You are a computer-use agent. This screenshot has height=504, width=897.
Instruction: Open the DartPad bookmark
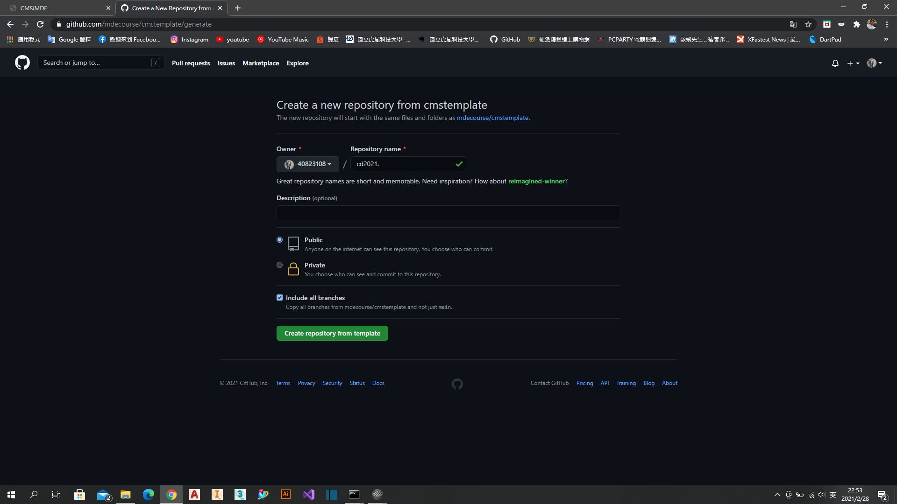825,40
